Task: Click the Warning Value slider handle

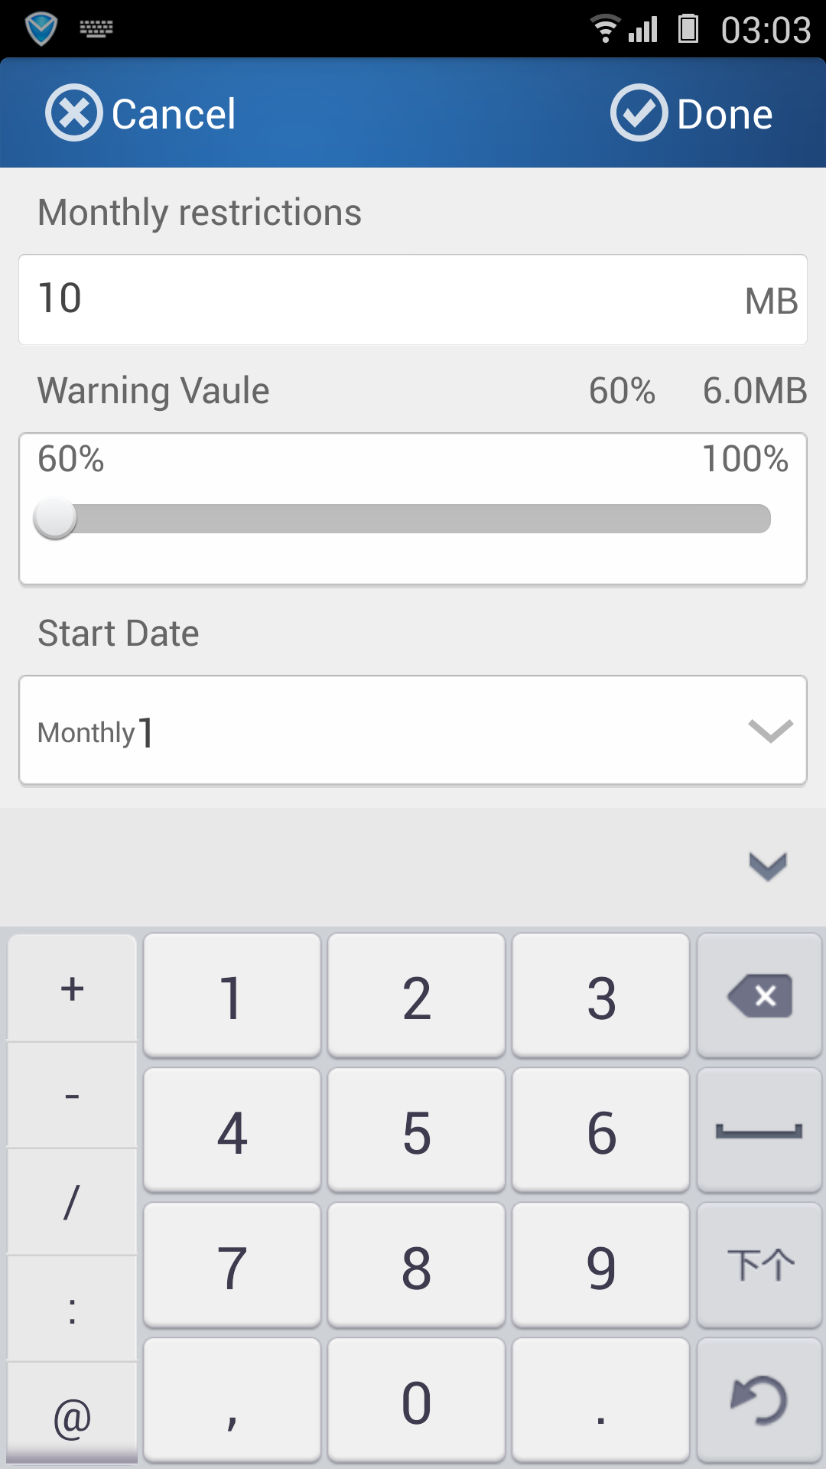Action: coord(56,518)
